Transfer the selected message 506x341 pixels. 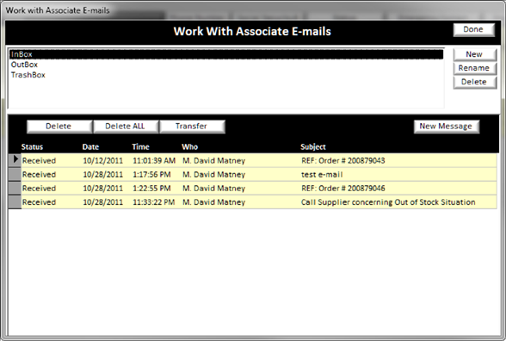click(x=192, y=127)
